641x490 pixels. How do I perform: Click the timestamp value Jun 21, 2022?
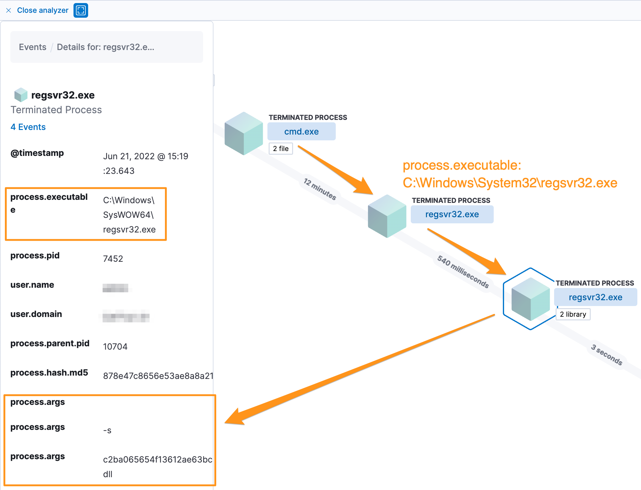click(x=146, y=164)
